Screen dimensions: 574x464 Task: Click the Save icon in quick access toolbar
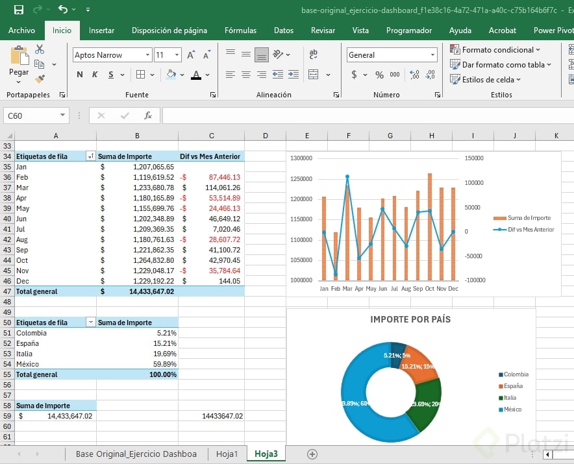coord(19,10)
